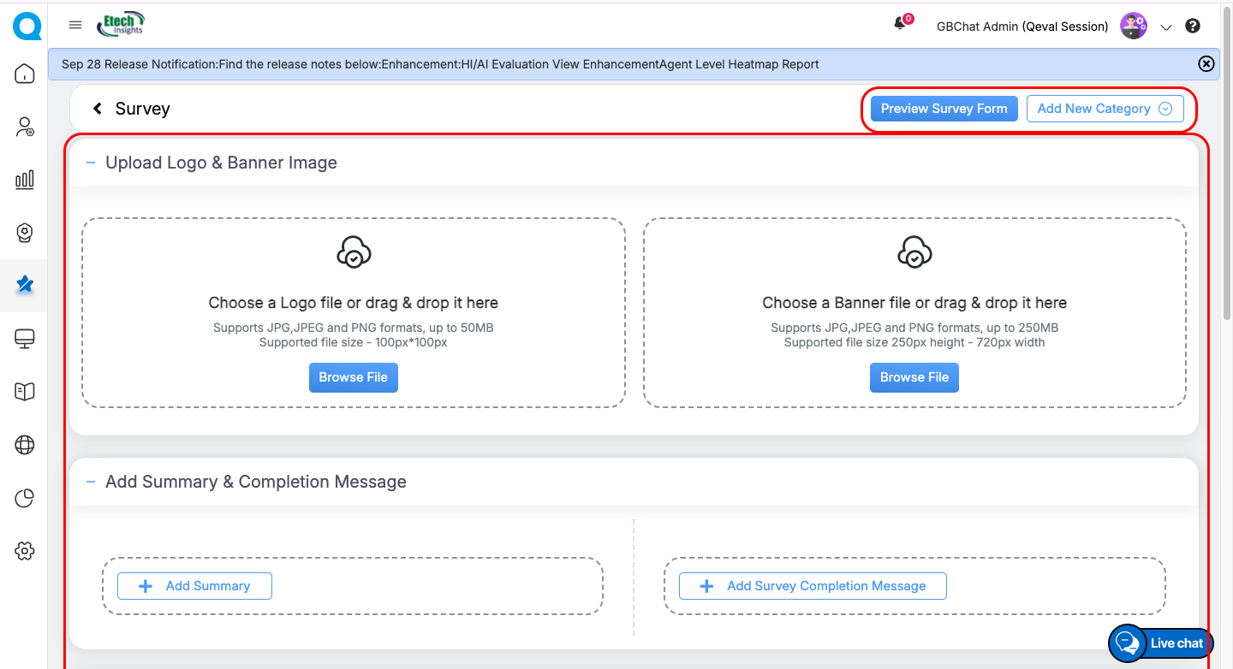Open the Add New Category dropdown
Screen dimensions: 1233x669
tap(1105, 109)
